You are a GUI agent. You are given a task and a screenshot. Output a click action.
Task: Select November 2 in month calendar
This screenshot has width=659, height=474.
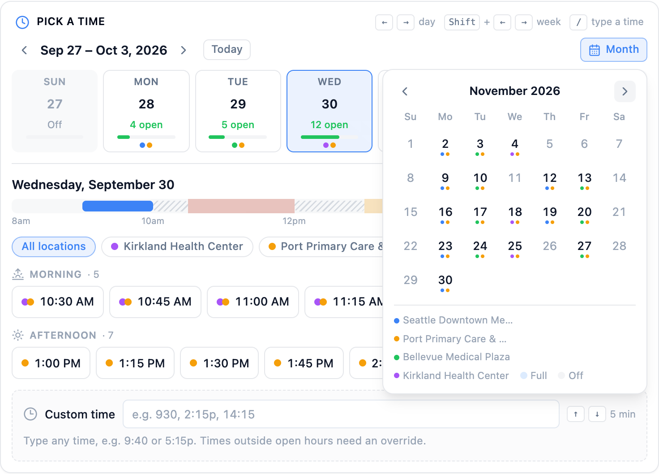pyautogui.click(x=445, y=147)
